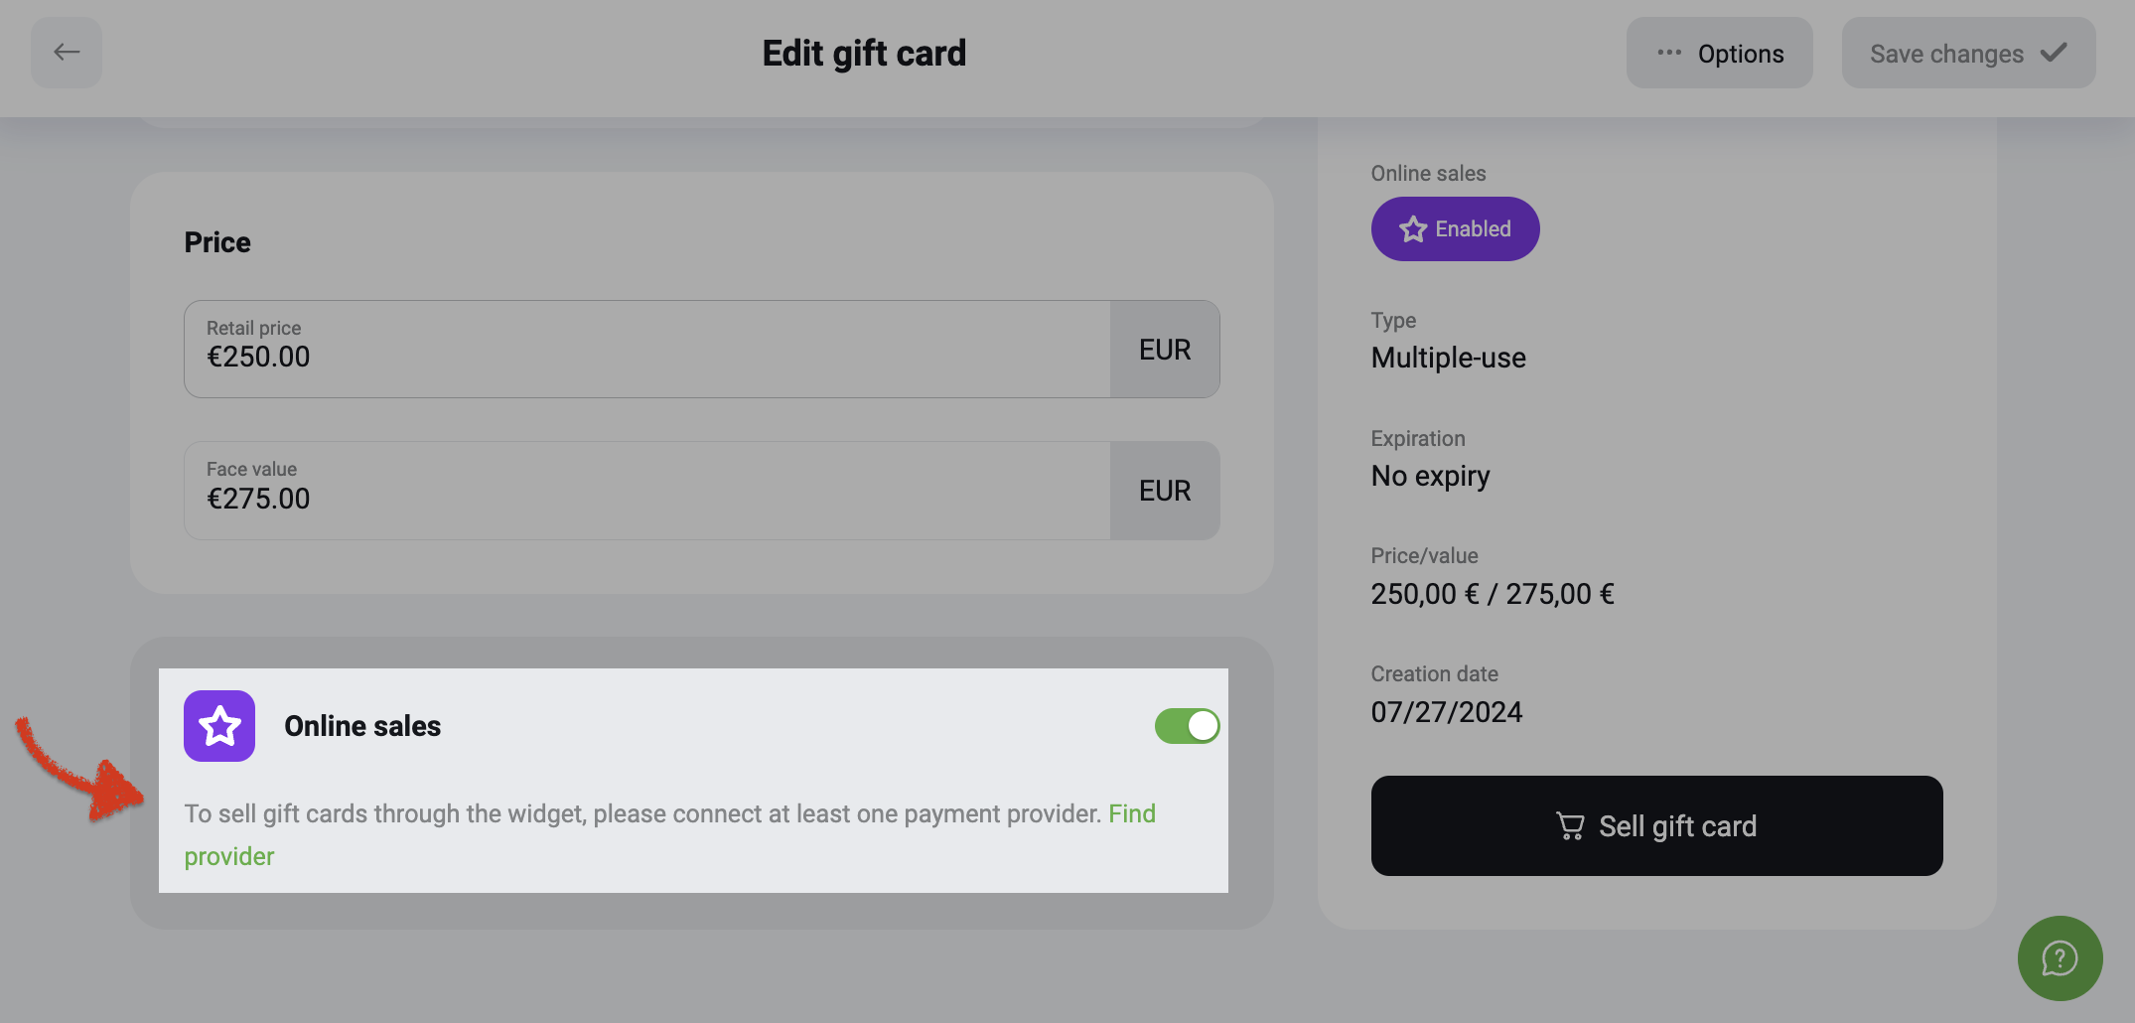Click the purple star Online sales icon

click(219, 726)
